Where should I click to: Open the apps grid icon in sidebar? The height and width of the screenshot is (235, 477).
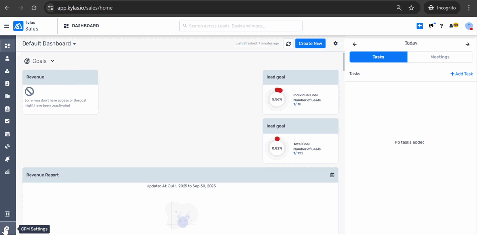coord(7,214)
